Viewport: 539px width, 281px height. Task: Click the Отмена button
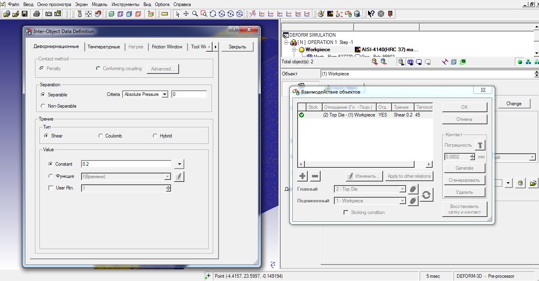coord(464,119)
